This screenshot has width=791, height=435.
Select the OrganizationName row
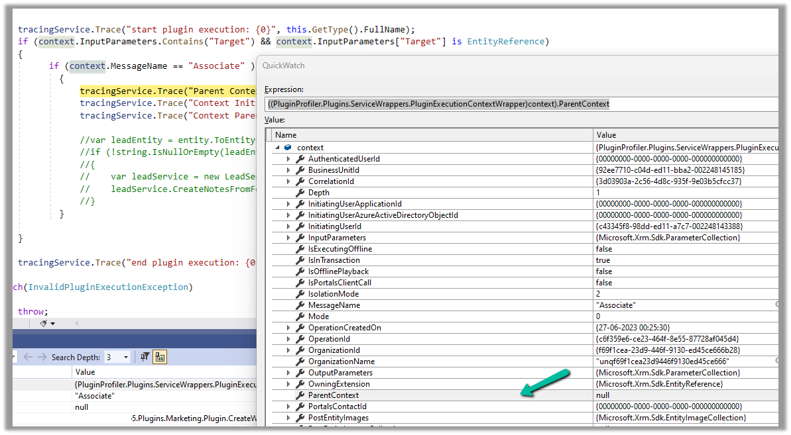click(341, 362)
